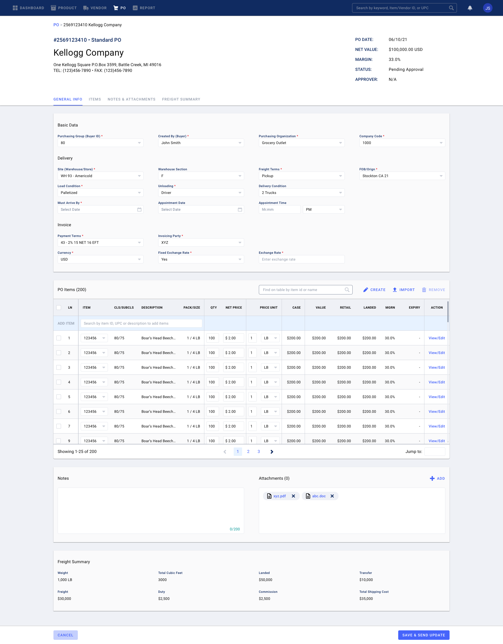The height and width of the screenshot is (644, 503).
Task: Open the Unloading dropdown
Action: coord(201,193)
